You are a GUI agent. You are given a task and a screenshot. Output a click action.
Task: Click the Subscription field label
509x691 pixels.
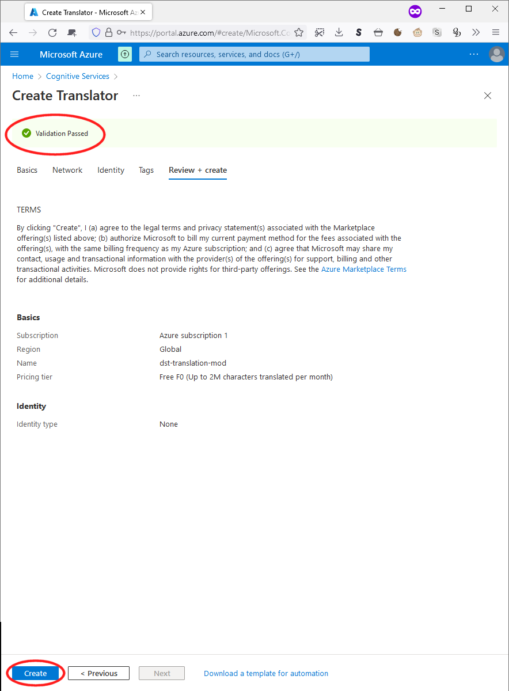coord(37,335)
